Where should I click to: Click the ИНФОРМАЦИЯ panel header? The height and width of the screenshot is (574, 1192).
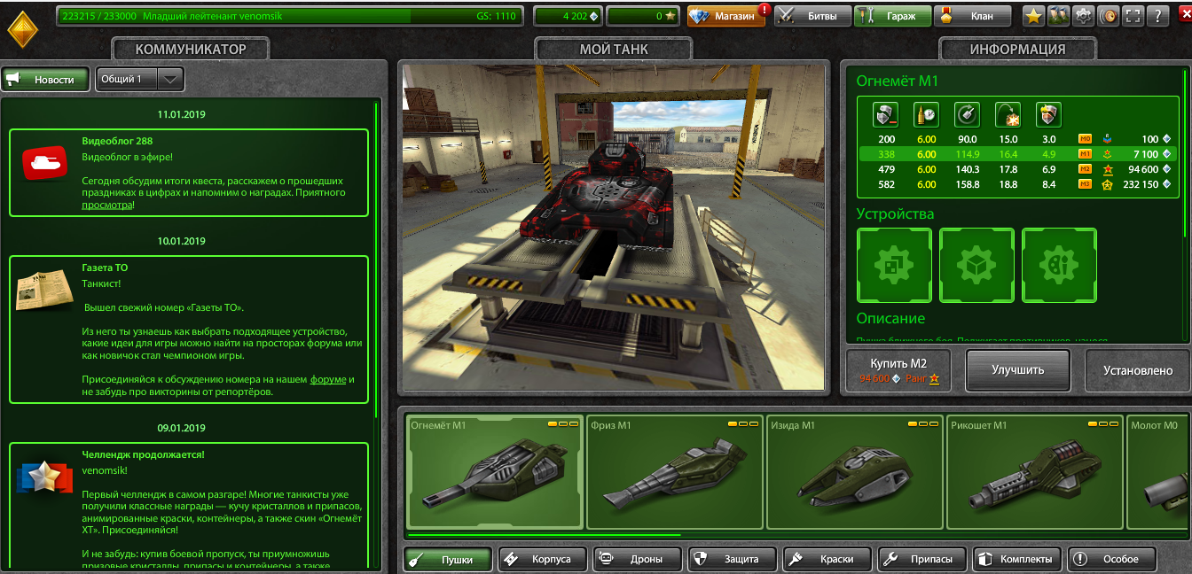coord(1017,50)
